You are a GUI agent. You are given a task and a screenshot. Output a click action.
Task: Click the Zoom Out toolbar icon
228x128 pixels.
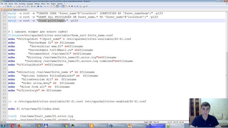pos(48,6)
